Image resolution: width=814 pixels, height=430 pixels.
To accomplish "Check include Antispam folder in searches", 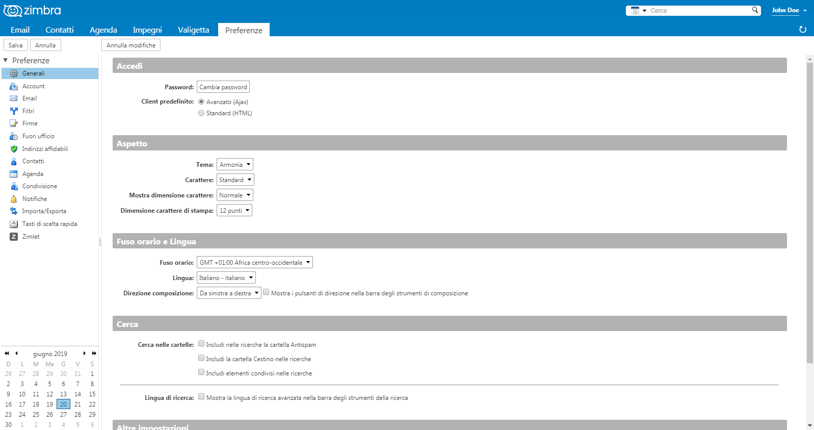I will (x=201, y=344).
